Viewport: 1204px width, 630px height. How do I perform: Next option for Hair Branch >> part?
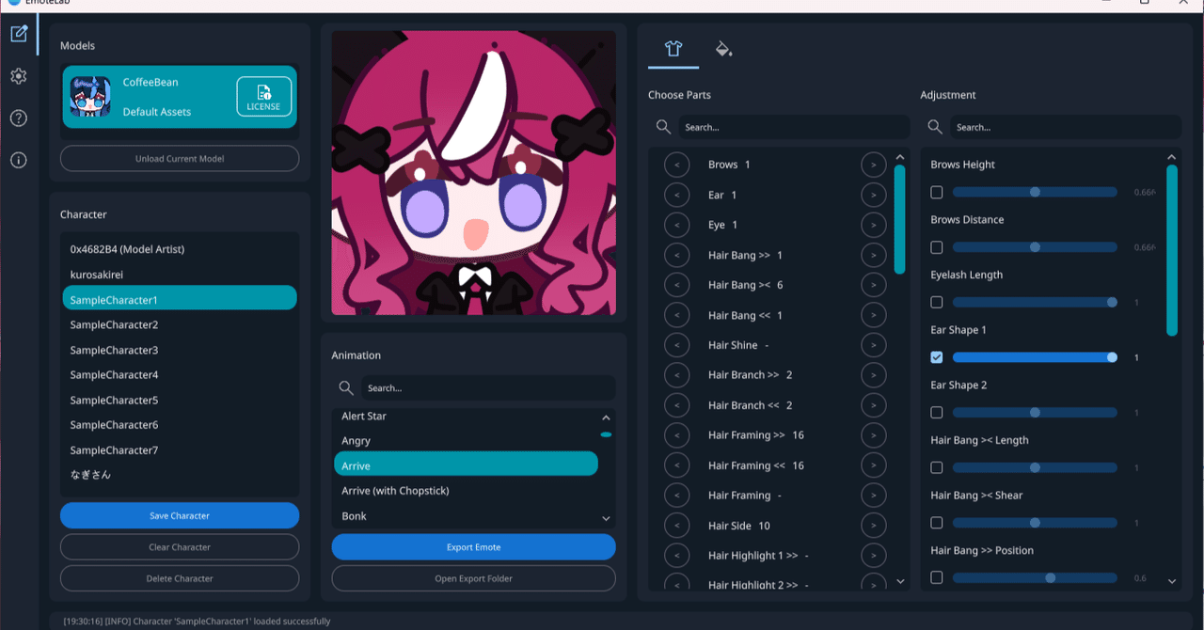(873, 375)
